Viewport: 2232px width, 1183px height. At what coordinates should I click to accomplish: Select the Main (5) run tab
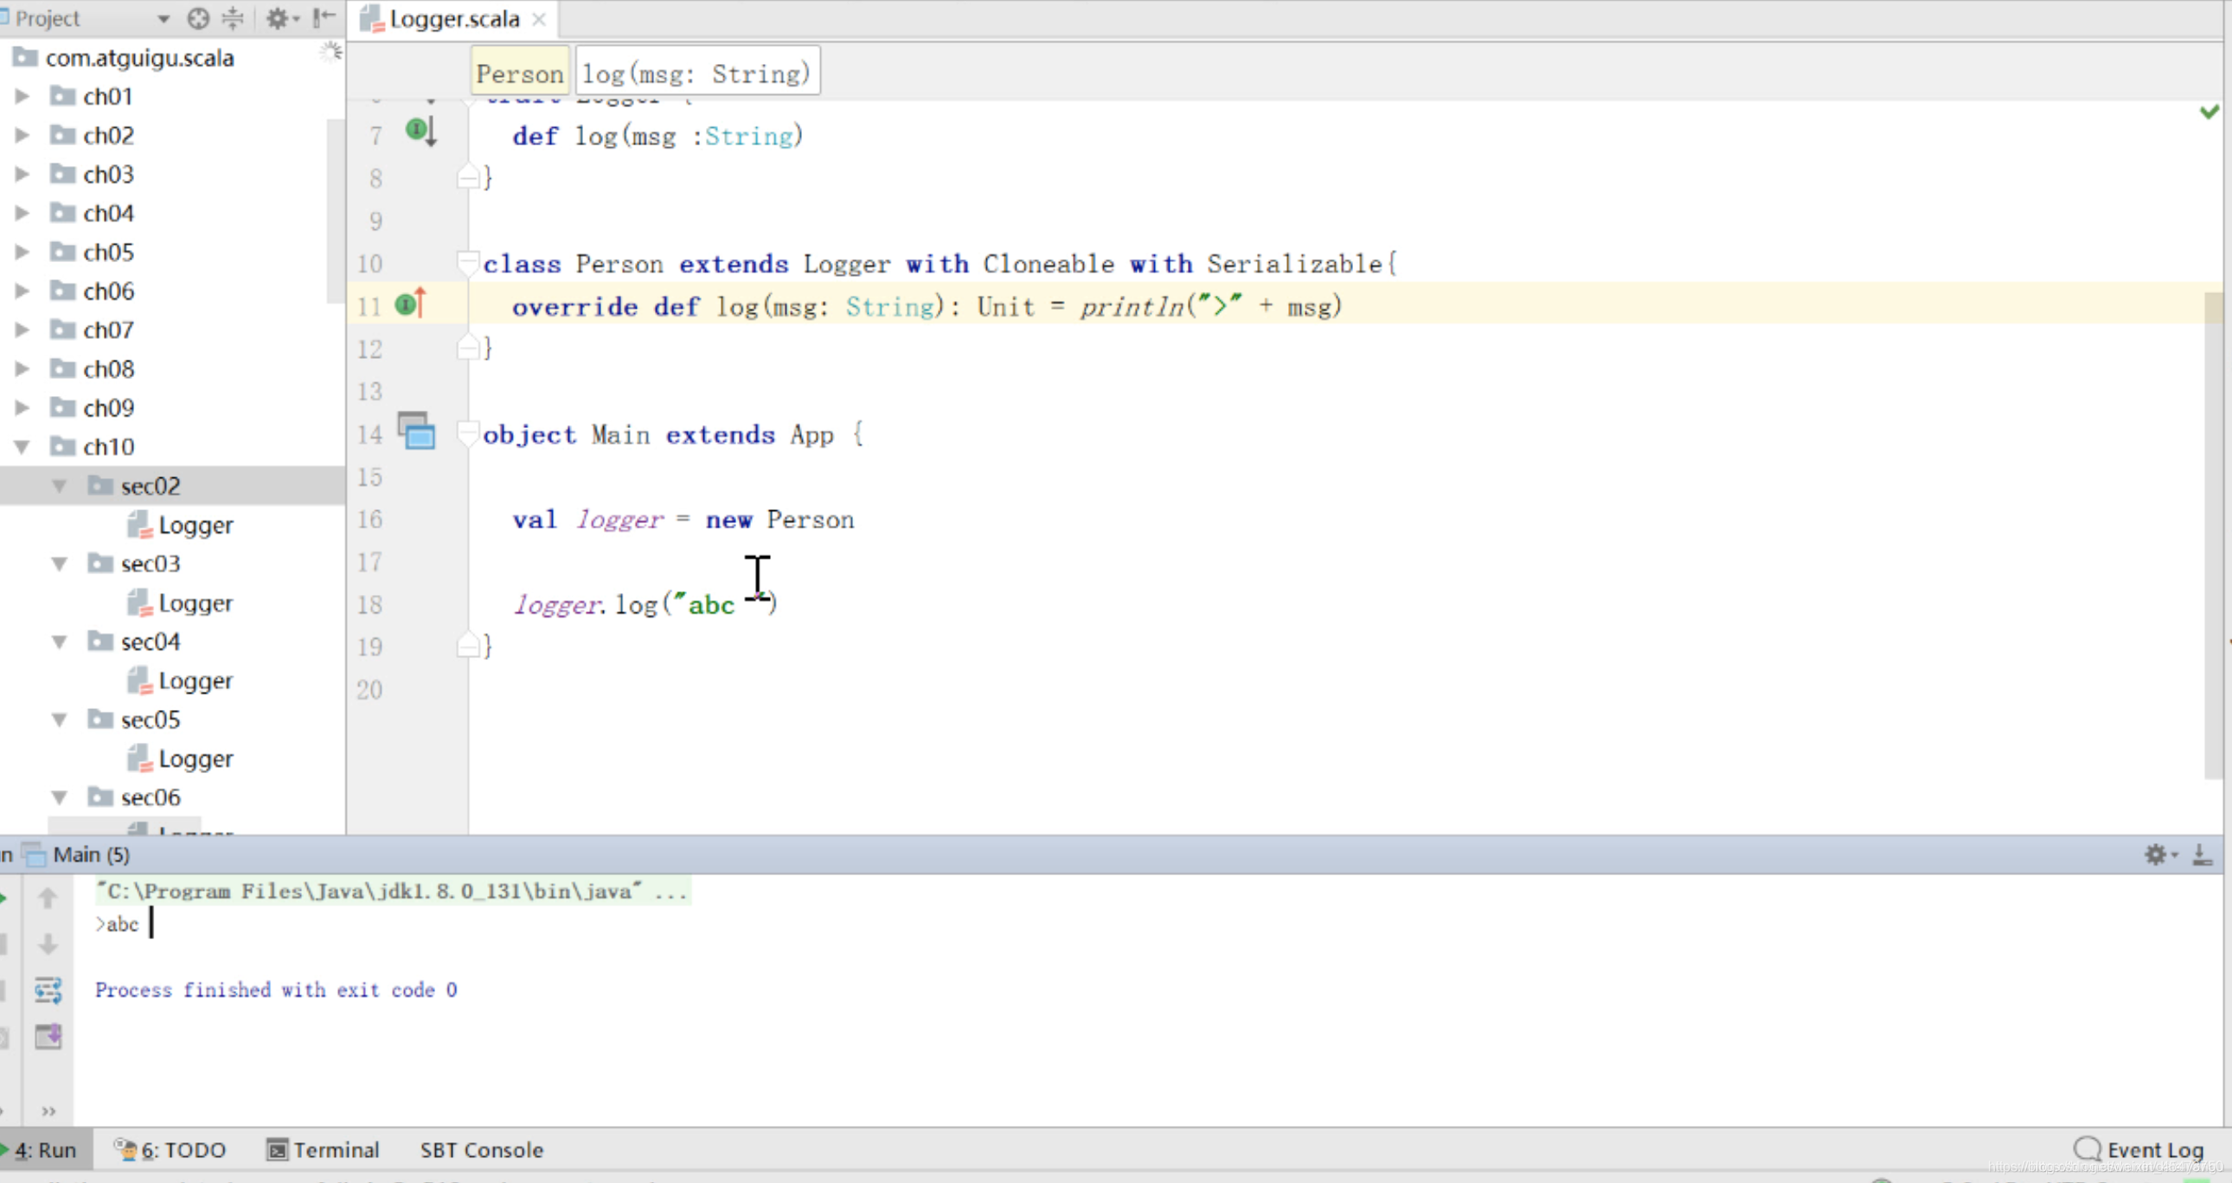78,854
